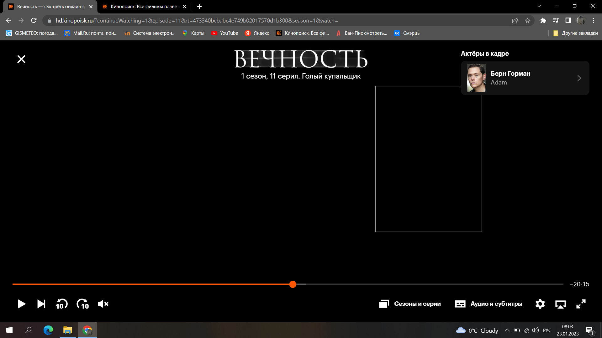The image size is (602, 338).
Task: Enter fullscreen mode
Action: pos(581,304)
